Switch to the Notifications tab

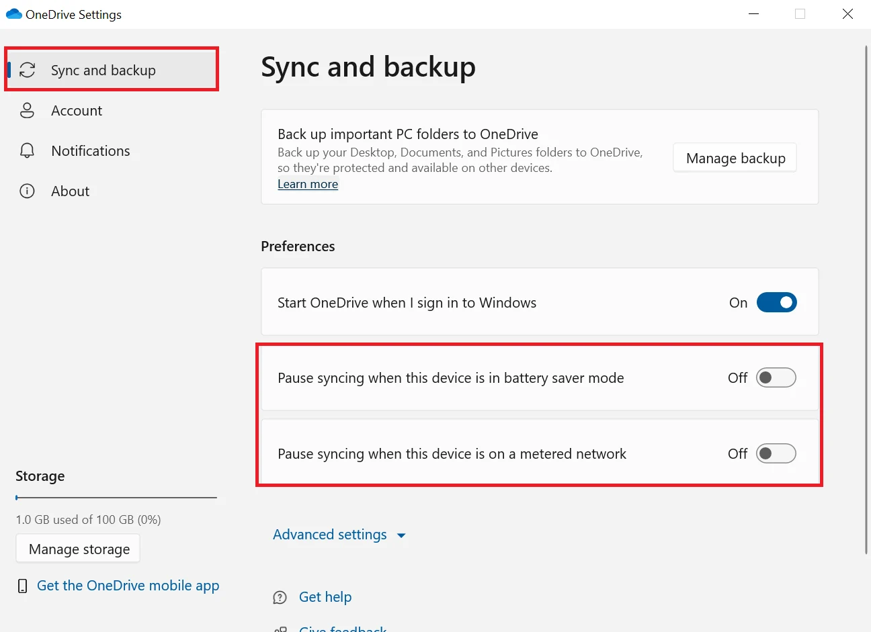coord(91,151)
